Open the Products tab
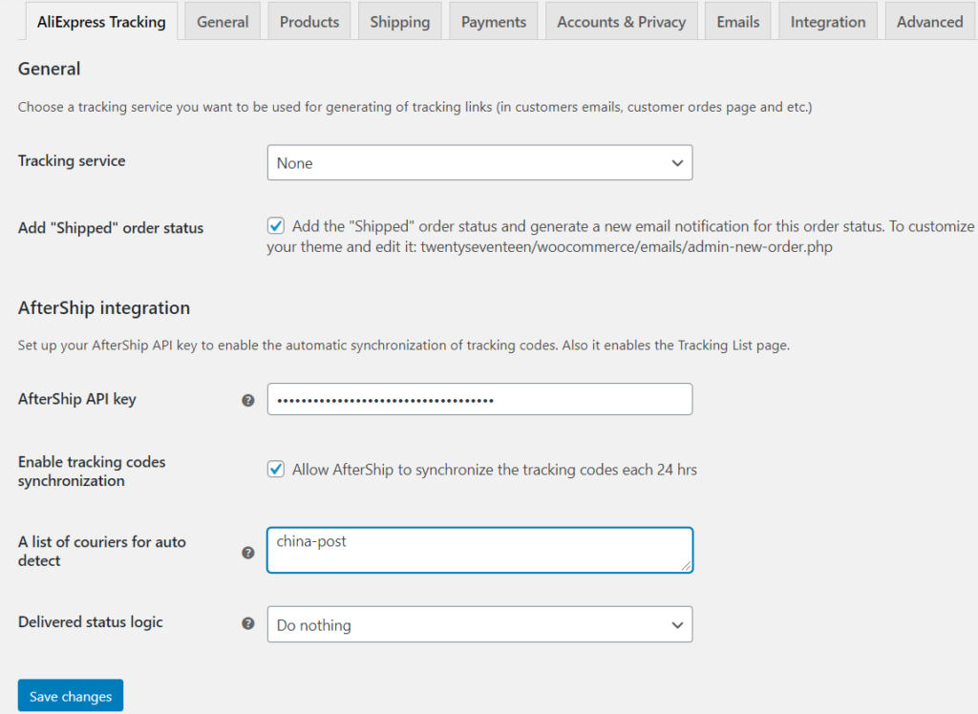 [308, 20]
